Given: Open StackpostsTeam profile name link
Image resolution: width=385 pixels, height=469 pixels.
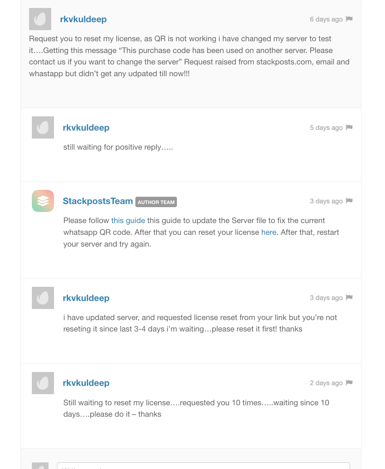Looking at the screenshot, I should point(98,201).
